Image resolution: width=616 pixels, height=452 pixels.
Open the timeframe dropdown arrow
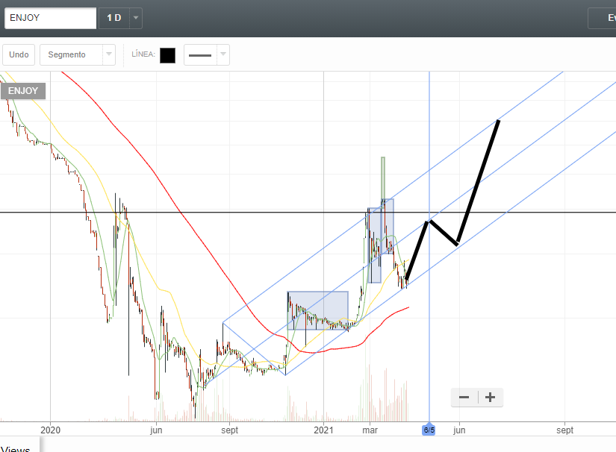tap(136, 18)
